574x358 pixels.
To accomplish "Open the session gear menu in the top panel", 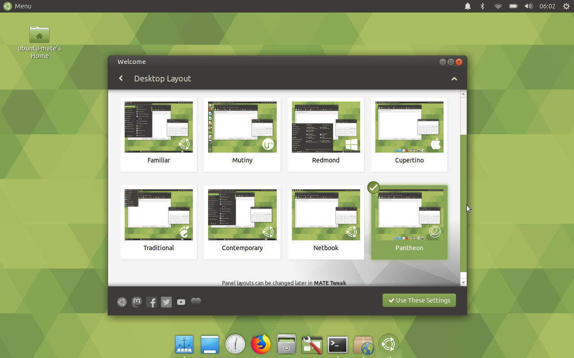I will point(566,6).
